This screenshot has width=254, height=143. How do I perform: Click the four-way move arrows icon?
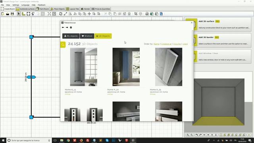point(89,14)
